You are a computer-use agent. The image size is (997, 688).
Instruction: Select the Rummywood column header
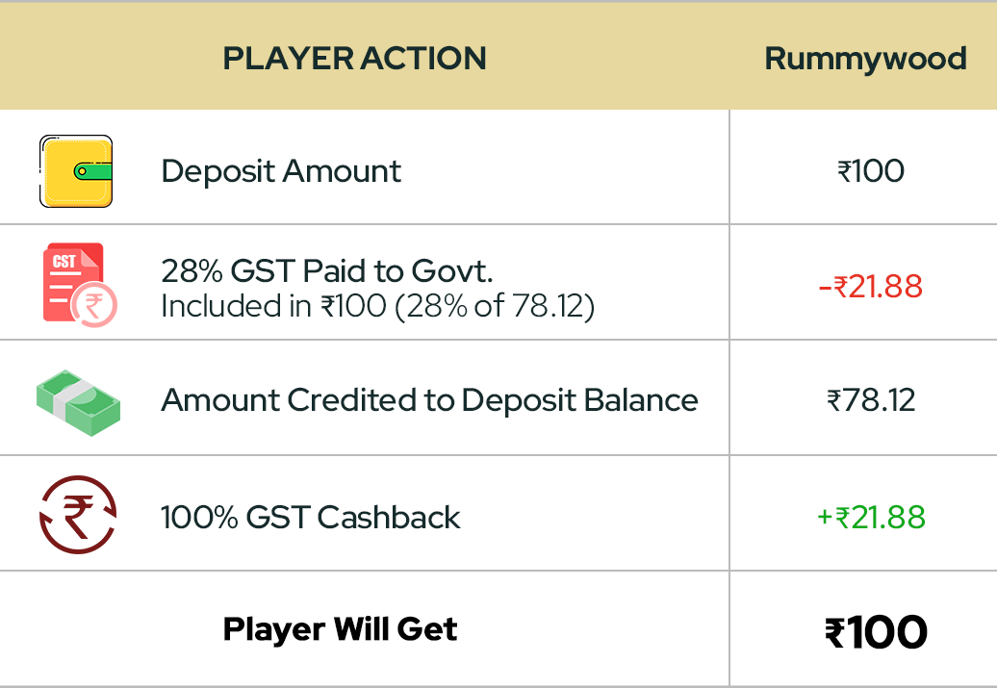click(865, 59)
